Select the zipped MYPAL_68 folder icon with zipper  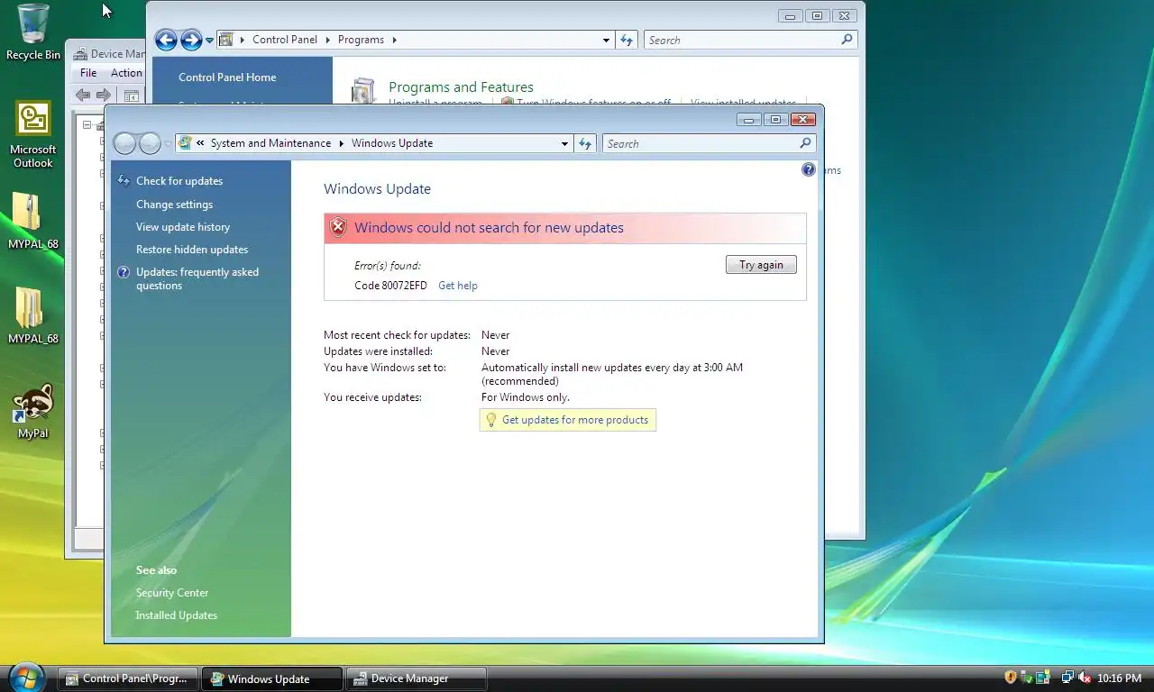(x=27, y=213)
